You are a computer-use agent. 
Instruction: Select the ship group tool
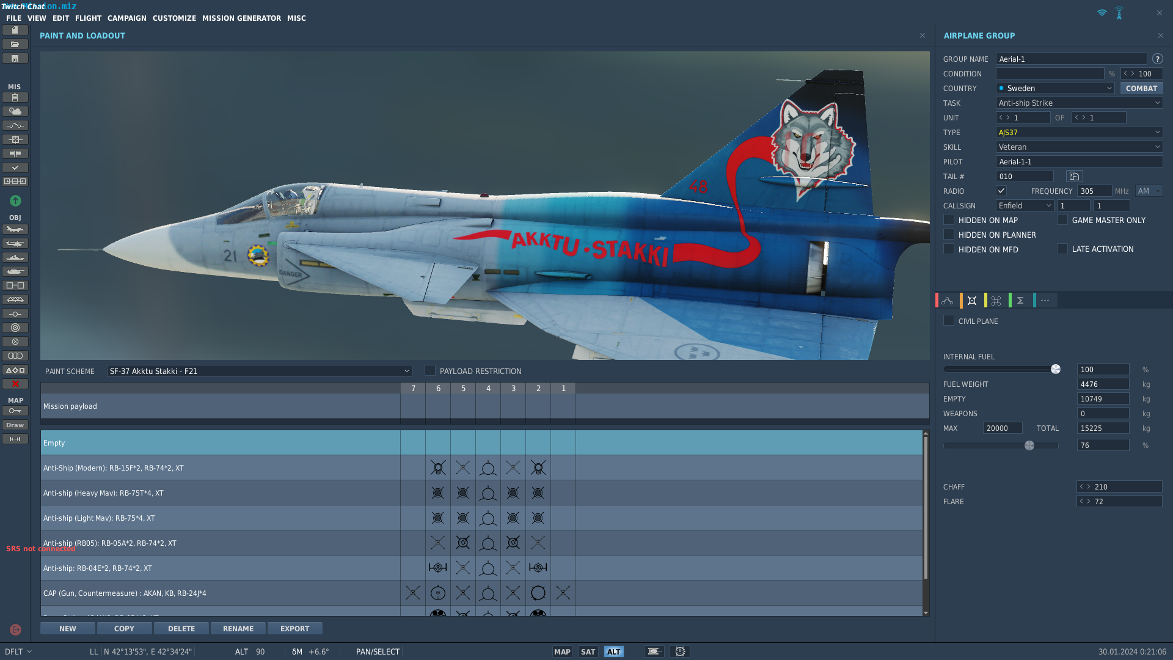[x=15, y=257]
